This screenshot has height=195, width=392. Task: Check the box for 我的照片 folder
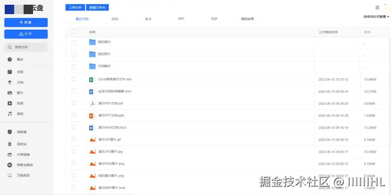tap(74, 55)
